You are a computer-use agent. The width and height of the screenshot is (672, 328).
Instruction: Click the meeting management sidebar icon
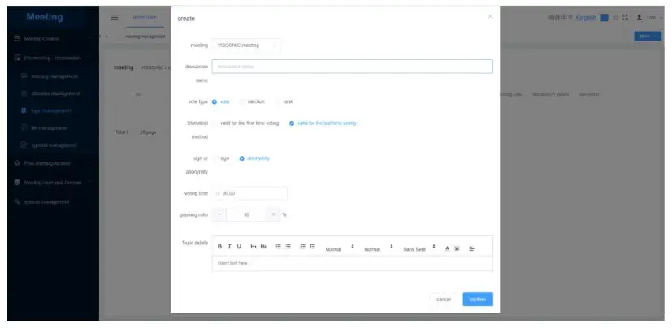tap(24, 76)
